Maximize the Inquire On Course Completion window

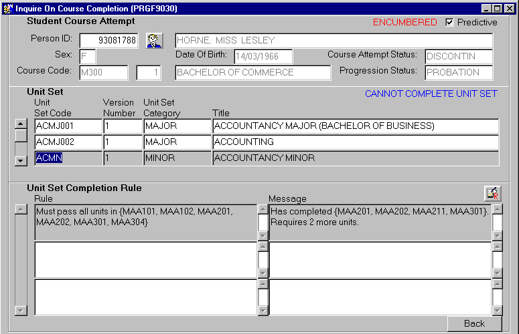(x=497, y=8)
